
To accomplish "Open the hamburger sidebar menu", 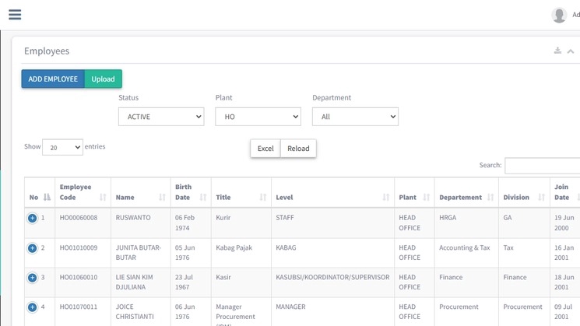I will [x=15, y=15].
